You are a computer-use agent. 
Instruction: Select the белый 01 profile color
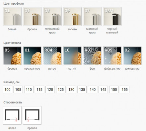pos(12,17)
